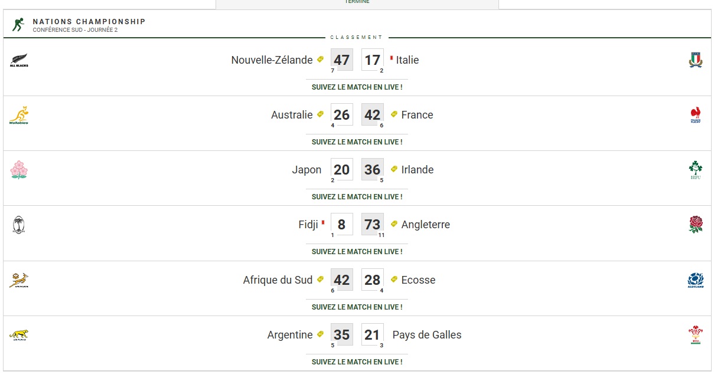Open the Springboks team logo

point(19,280)
